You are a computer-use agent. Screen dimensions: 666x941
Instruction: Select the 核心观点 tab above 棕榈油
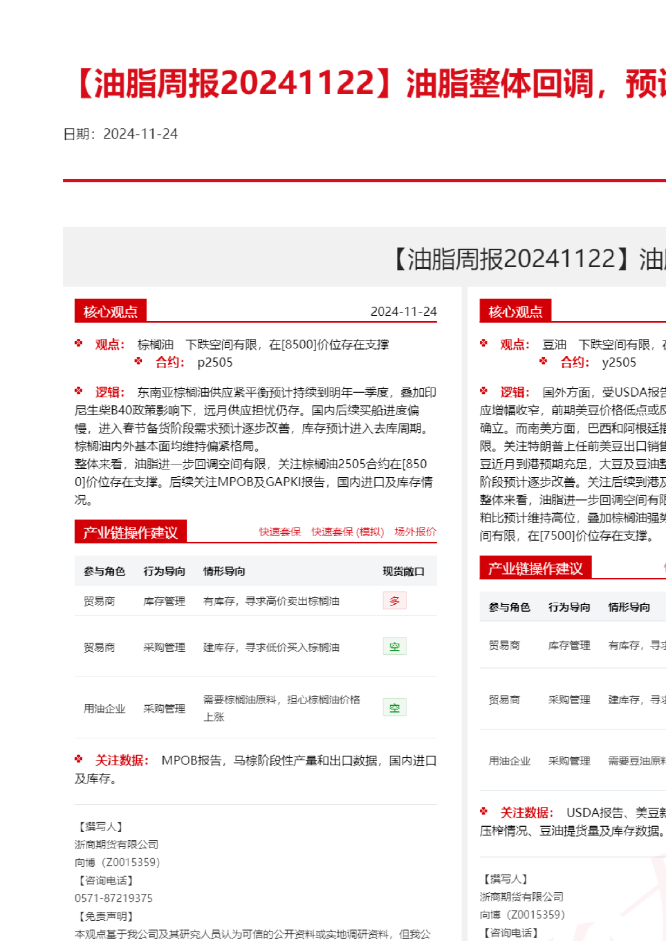coord(110,311)
